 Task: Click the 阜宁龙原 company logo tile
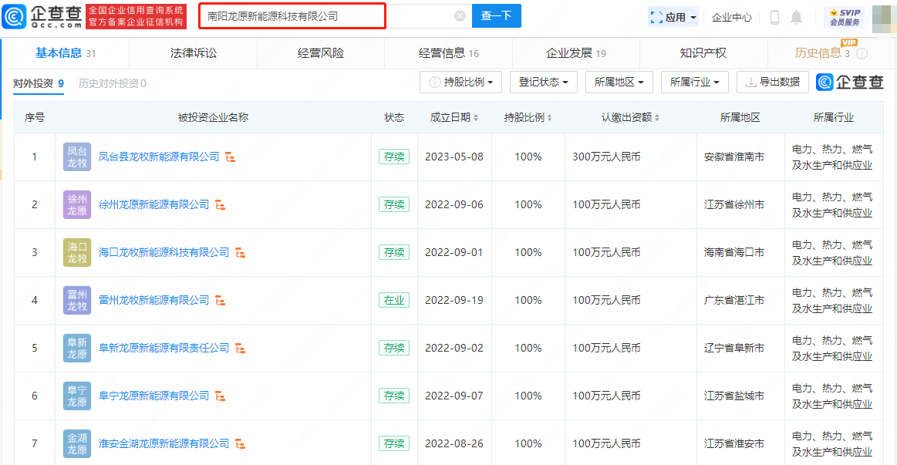77,396
